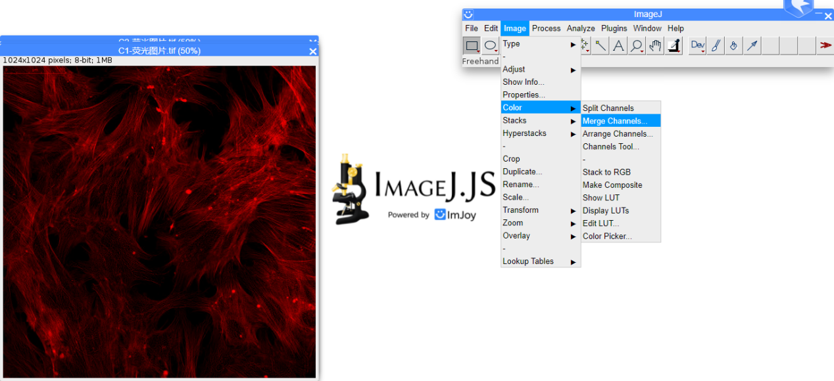
Task: Select the rectangle selection tool
Action: 472,45
